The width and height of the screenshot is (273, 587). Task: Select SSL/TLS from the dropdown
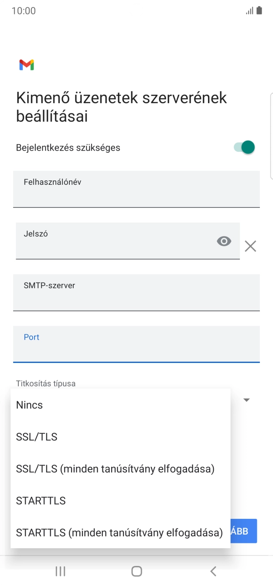click(36, 437)
